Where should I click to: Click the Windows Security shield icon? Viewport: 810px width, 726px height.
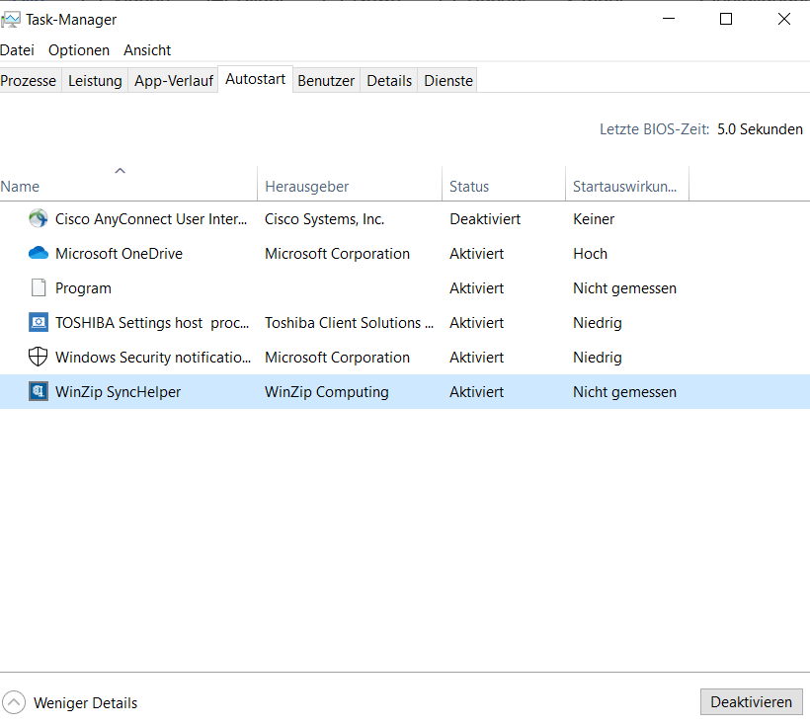tap(39, 357)
